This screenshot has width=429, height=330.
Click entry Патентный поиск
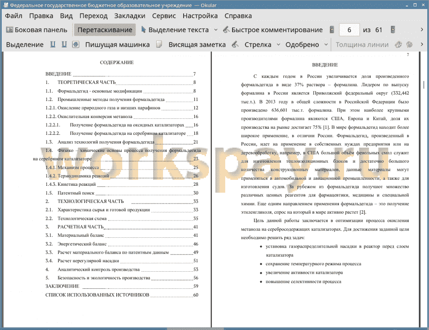121,193
